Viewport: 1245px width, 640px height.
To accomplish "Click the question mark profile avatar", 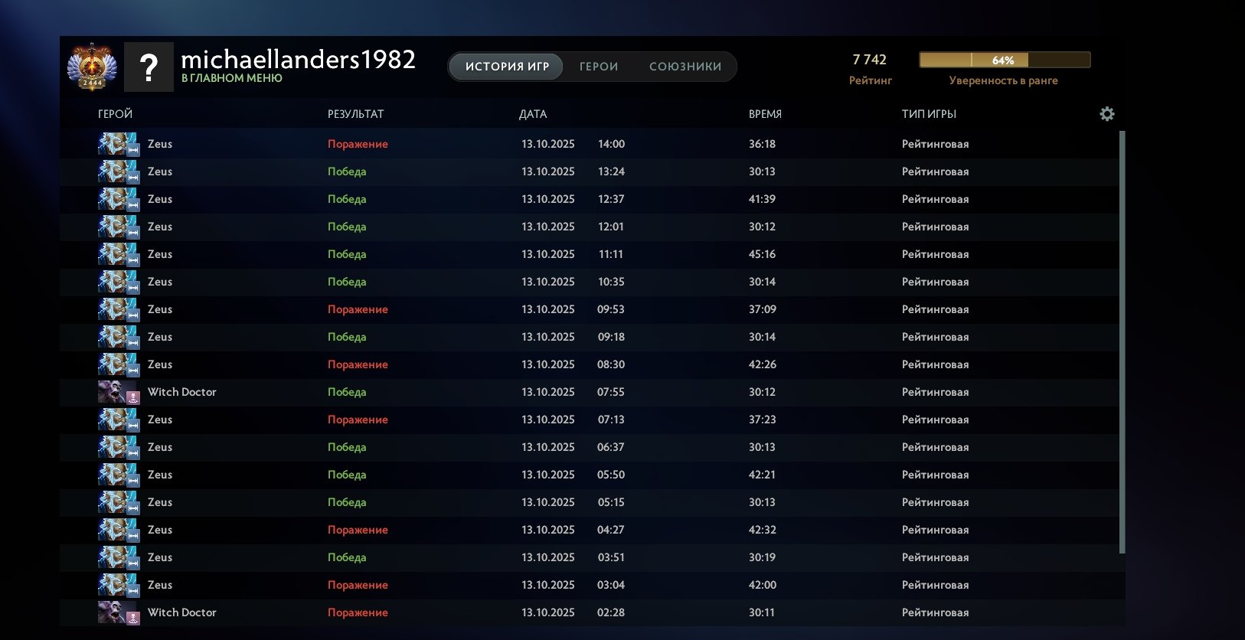I will 149,67.
